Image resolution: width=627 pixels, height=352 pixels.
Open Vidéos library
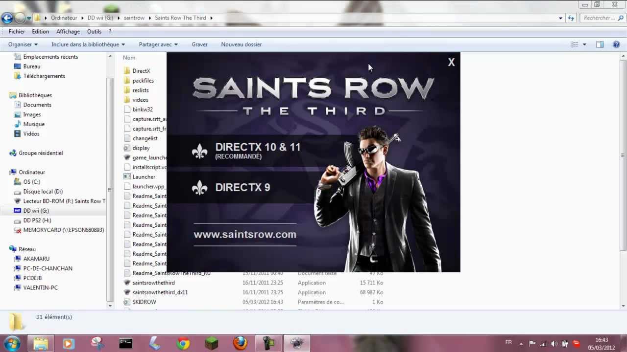[26, 133]
